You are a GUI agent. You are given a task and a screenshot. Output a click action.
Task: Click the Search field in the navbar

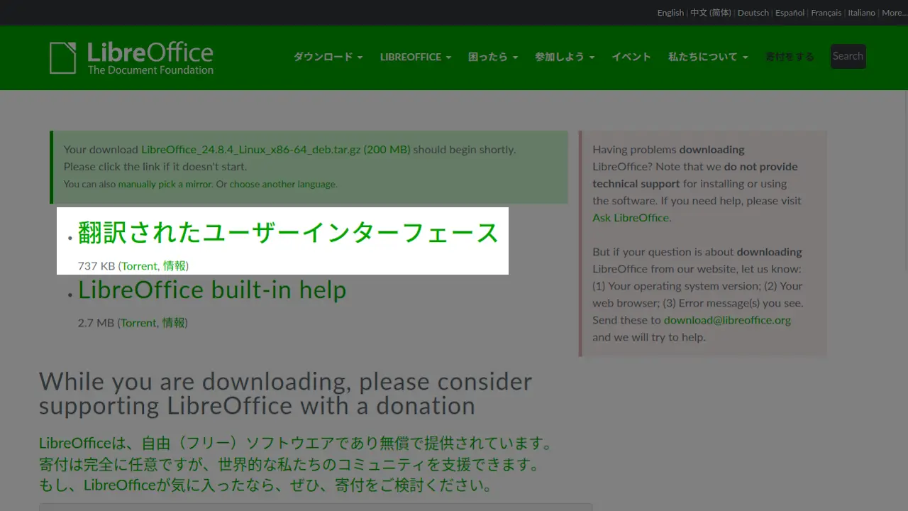(x=848, y=57)
